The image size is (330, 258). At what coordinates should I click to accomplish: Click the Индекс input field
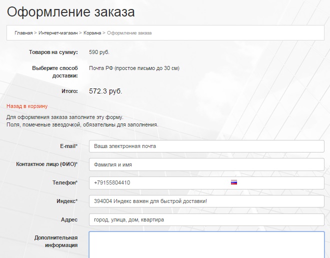click(206, 201)
